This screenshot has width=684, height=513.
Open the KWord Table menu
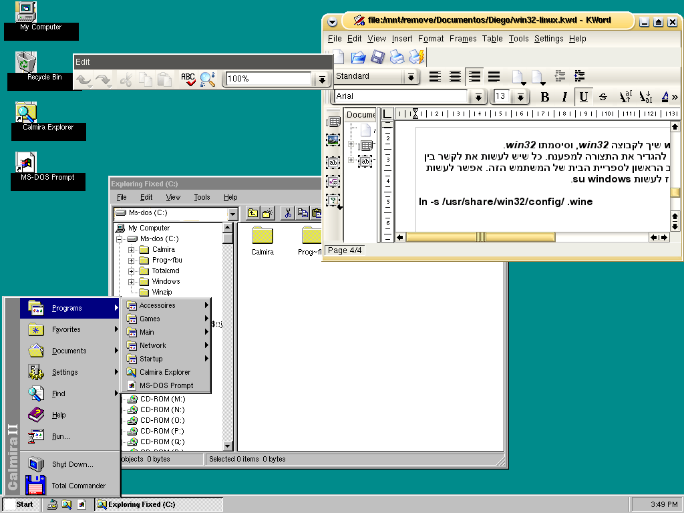point(492,39)
